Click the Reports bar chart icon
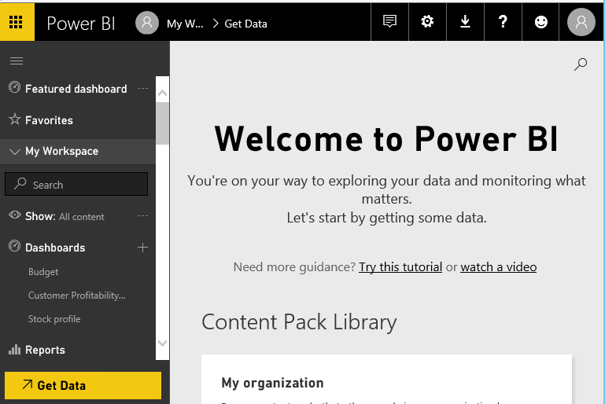The width and height of the screenshot is (605, 404). point(15,349)
